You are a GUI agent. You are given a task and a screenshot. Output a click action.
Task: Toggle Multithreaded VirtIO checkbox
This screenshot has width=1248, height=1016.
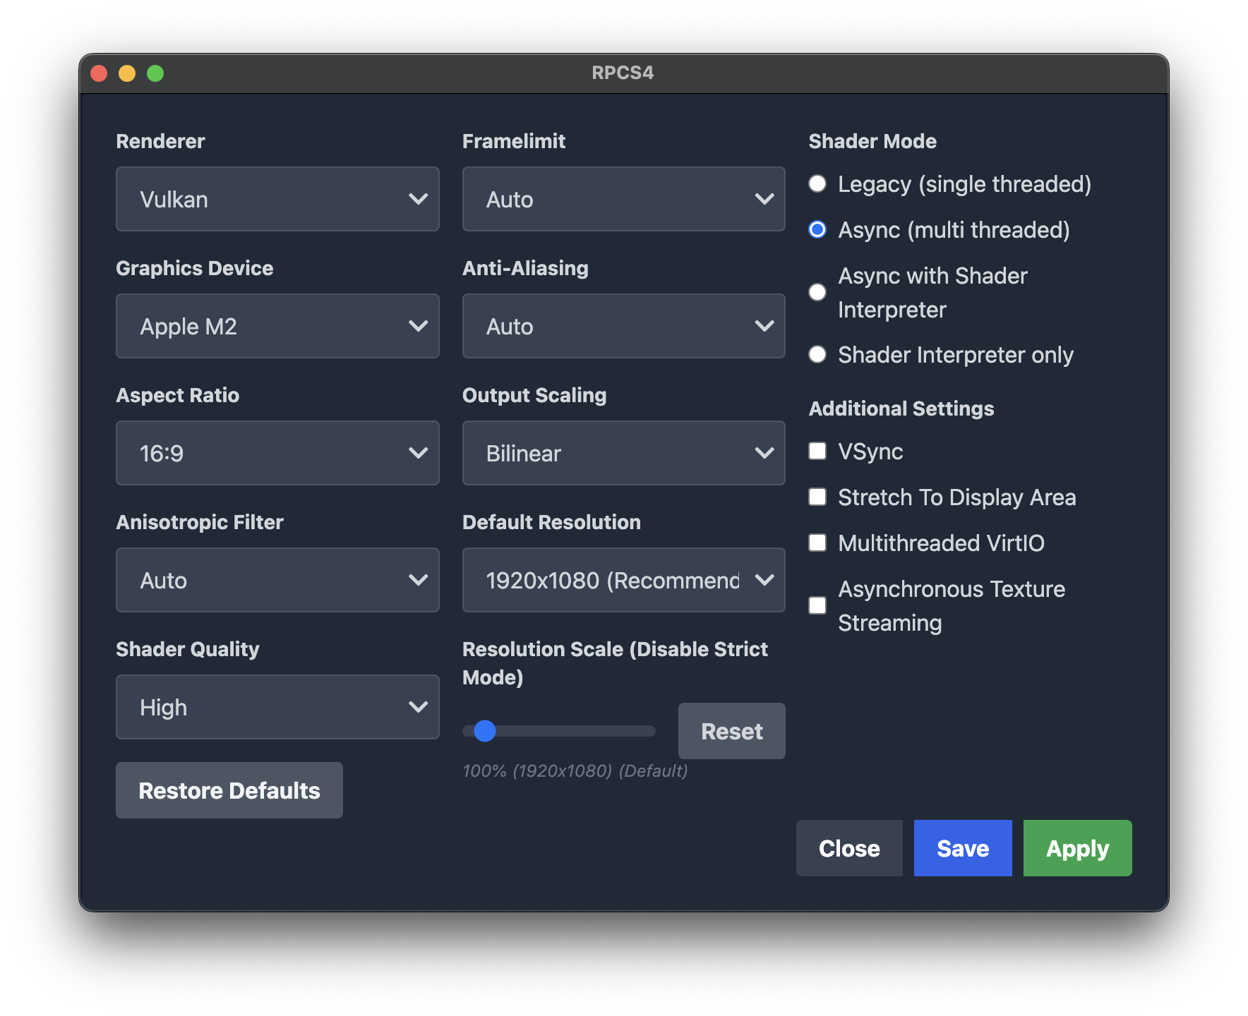click(x=817, y=543)
